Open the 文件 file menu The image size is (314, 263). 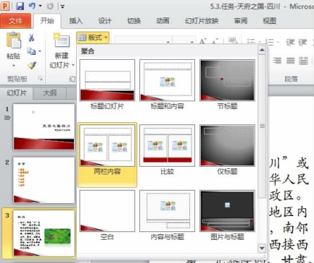click(x=15, y=21)
